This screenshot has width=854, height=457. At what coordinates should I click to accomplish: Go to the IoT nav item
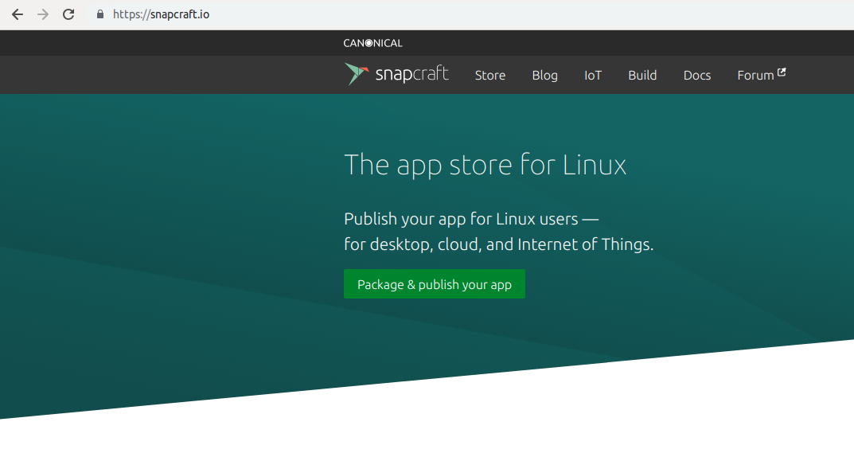click(x=593, y=75)
